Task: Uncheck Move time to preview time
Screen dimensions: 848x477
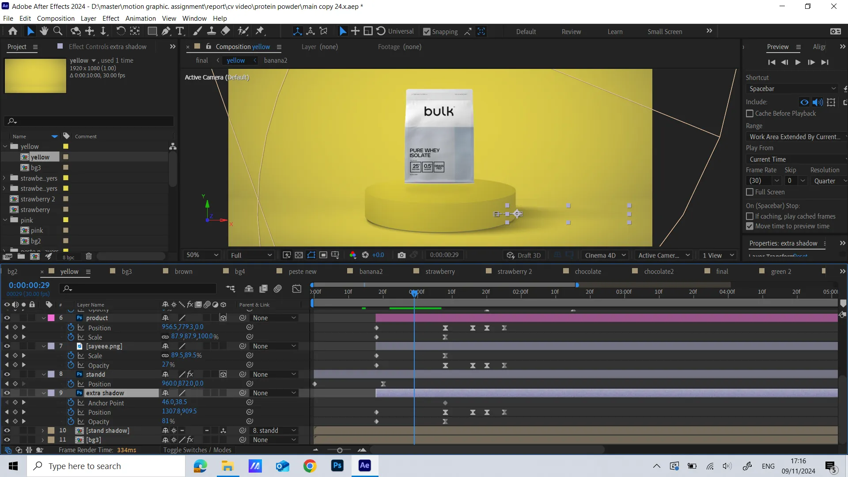Action: (x=750, y=226)
